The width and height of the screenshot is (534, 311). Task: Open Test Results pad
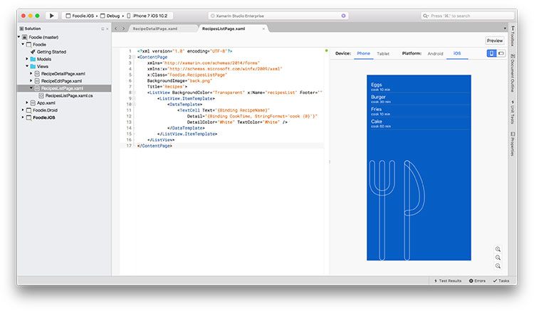coord(448,280)
